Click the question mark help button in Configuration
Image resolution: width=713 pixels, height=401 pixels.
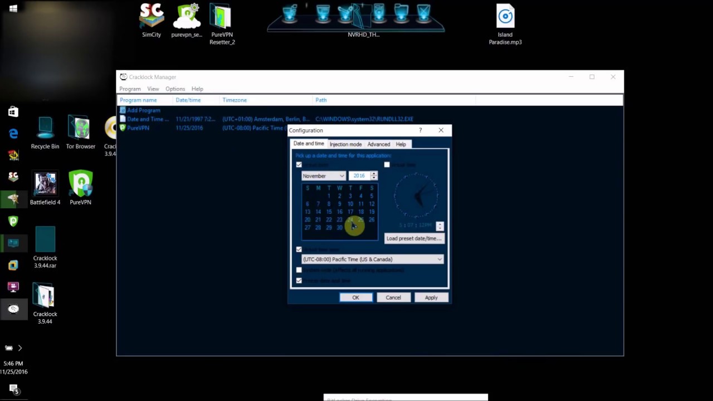tap(421, 130)
